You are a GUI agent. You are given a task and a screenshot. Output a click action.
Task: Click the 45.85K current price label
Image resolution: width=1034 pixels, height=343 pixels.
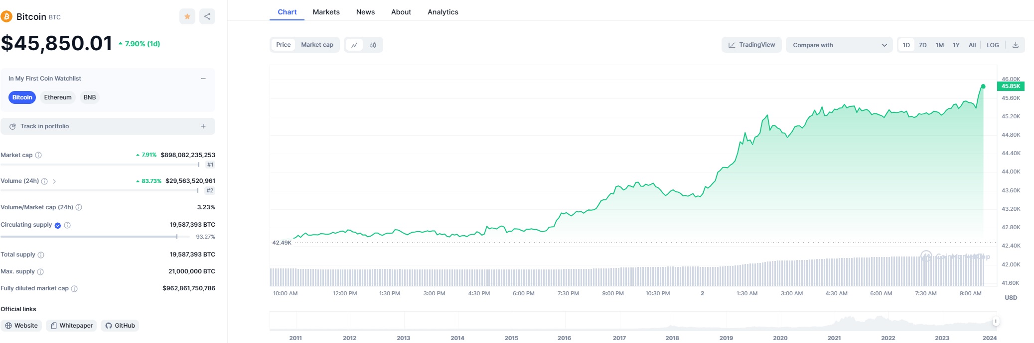tap(1011, 86)
